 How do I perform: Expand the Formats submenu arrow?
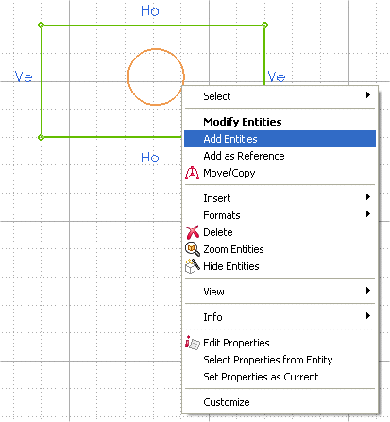368,214
